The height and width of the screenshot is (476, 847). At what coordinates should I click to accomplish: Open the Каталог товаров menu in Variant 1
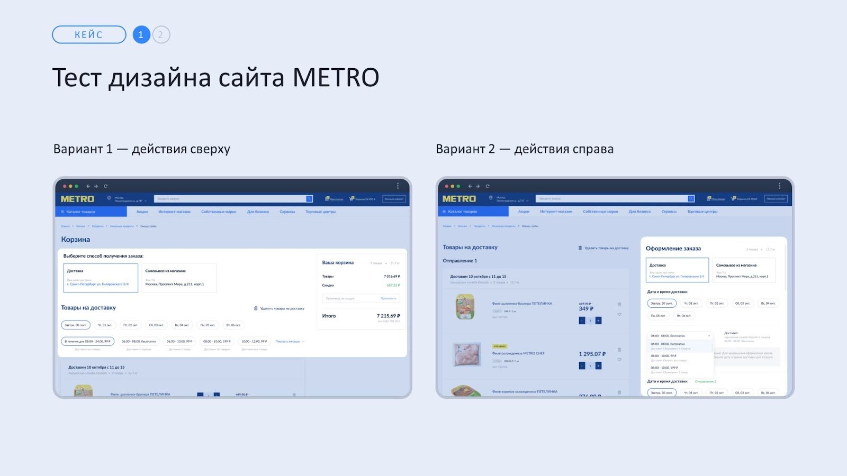tap(91, 212)
